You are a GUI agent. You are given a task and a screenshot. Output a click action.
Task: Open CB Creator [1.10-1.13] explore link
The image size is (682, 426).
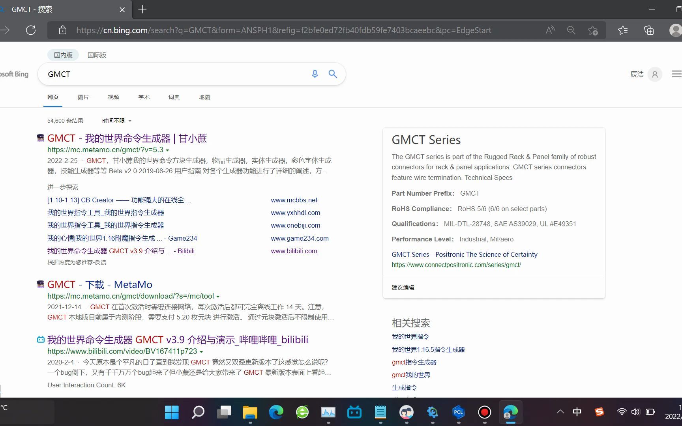coord(119,200)
